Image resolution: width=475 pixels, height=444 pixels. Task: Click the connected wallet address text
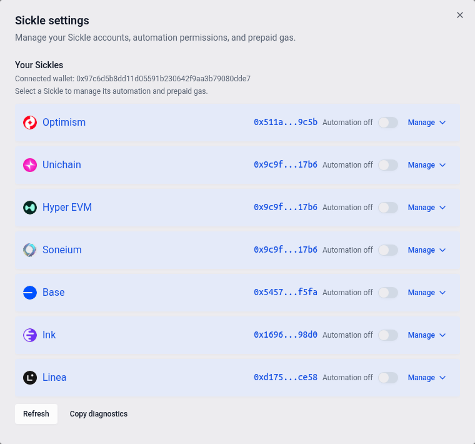(x=163, y=79)
